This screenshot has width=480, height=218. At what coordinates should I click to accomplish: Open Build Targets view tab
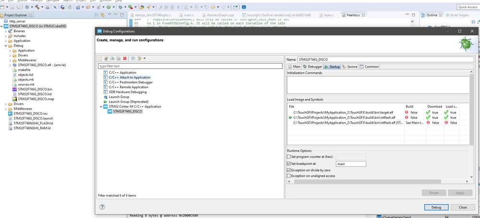coord(457,15)
